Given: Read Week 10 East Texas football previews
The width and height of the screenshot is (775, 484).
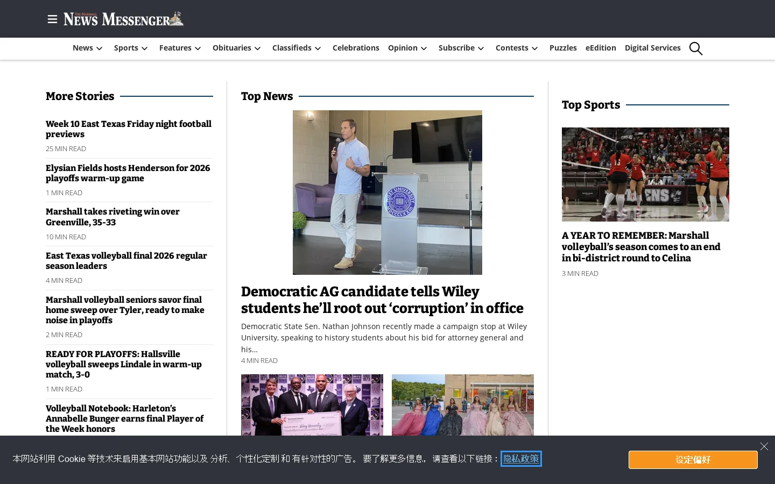Looking at the screenshot, I should point(129,129).
